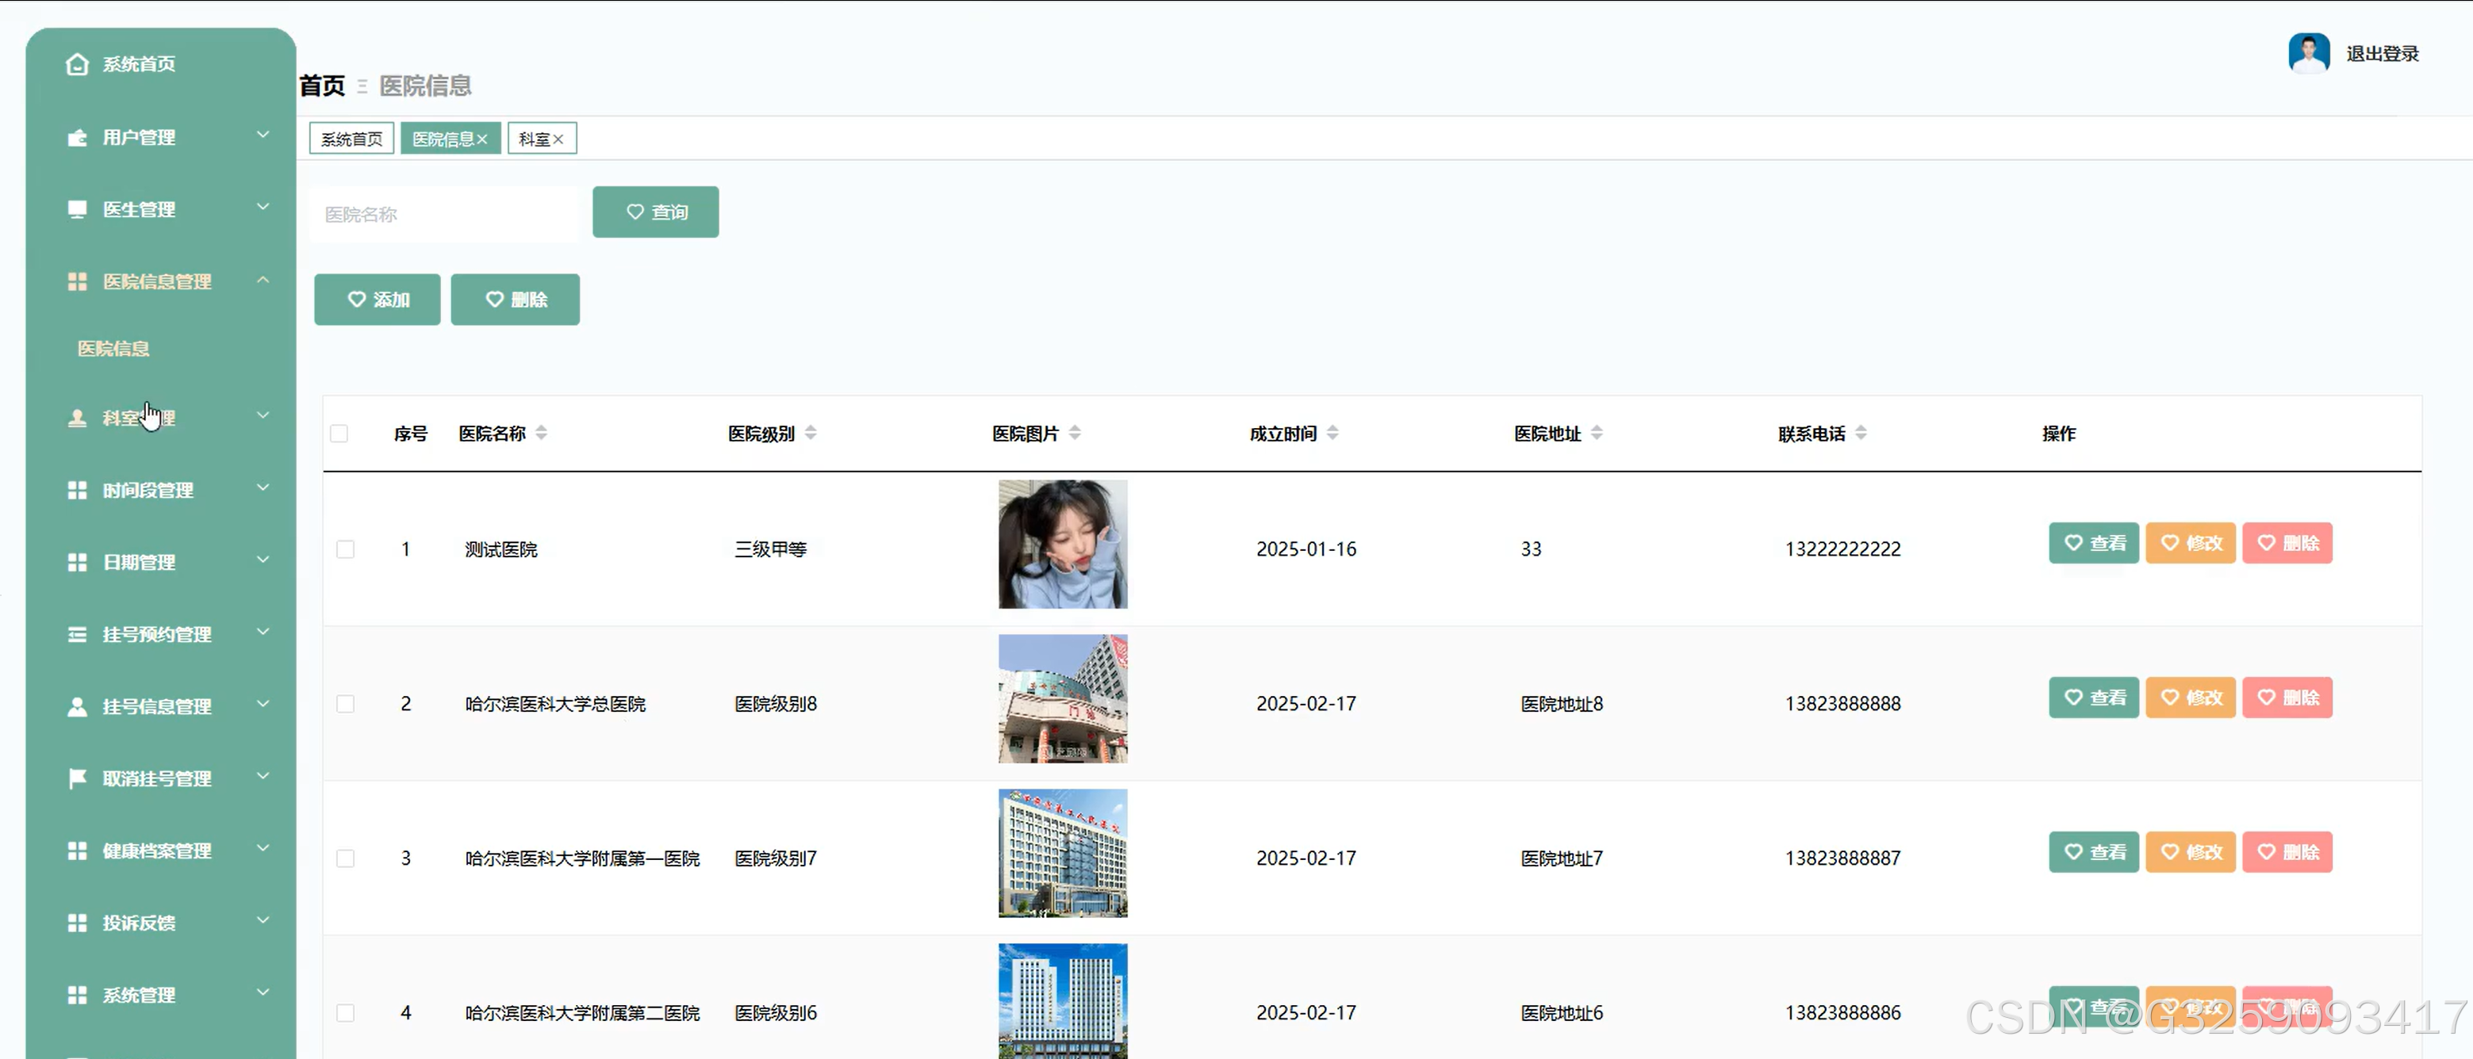Sort by 医院地址 column arrows
This screenshot has width=2473, height=1059.
tap(1597, 433)
